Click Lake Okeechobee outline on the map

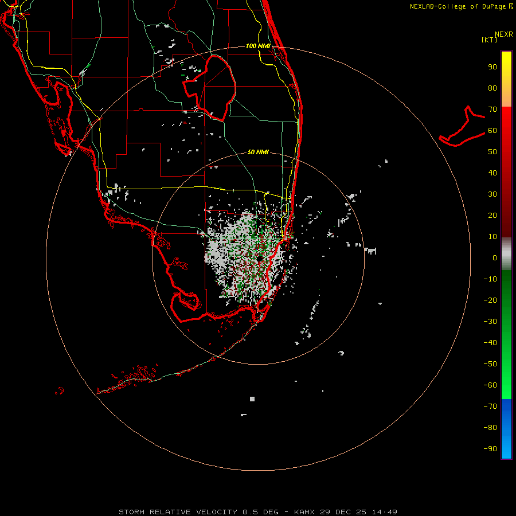(210, 87)
